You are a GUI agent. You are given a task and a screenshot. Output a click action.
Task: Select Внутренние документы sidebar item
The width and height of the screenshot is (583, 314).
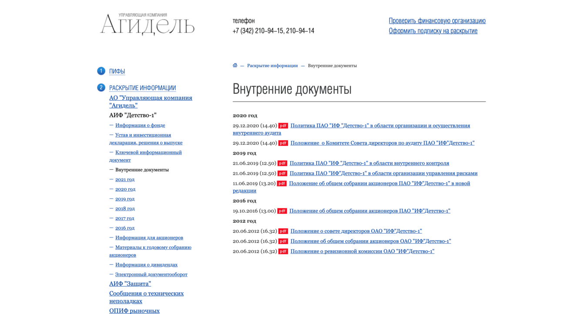142,170
